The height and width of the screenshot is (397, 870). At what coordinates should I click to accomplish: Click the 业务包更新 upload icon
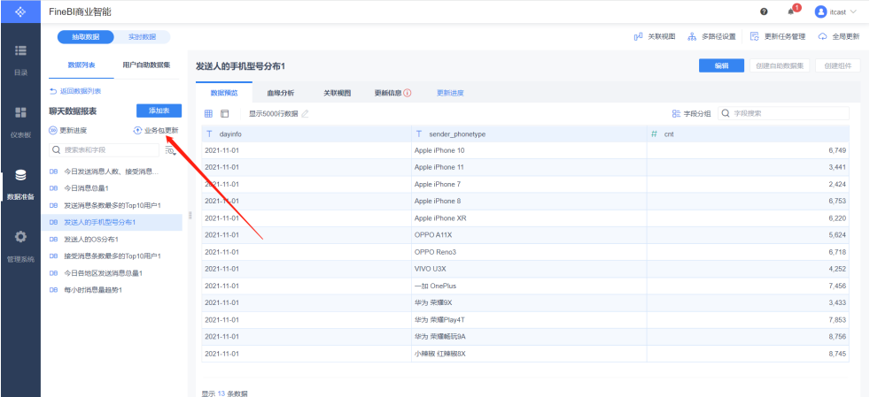point(137,131)
